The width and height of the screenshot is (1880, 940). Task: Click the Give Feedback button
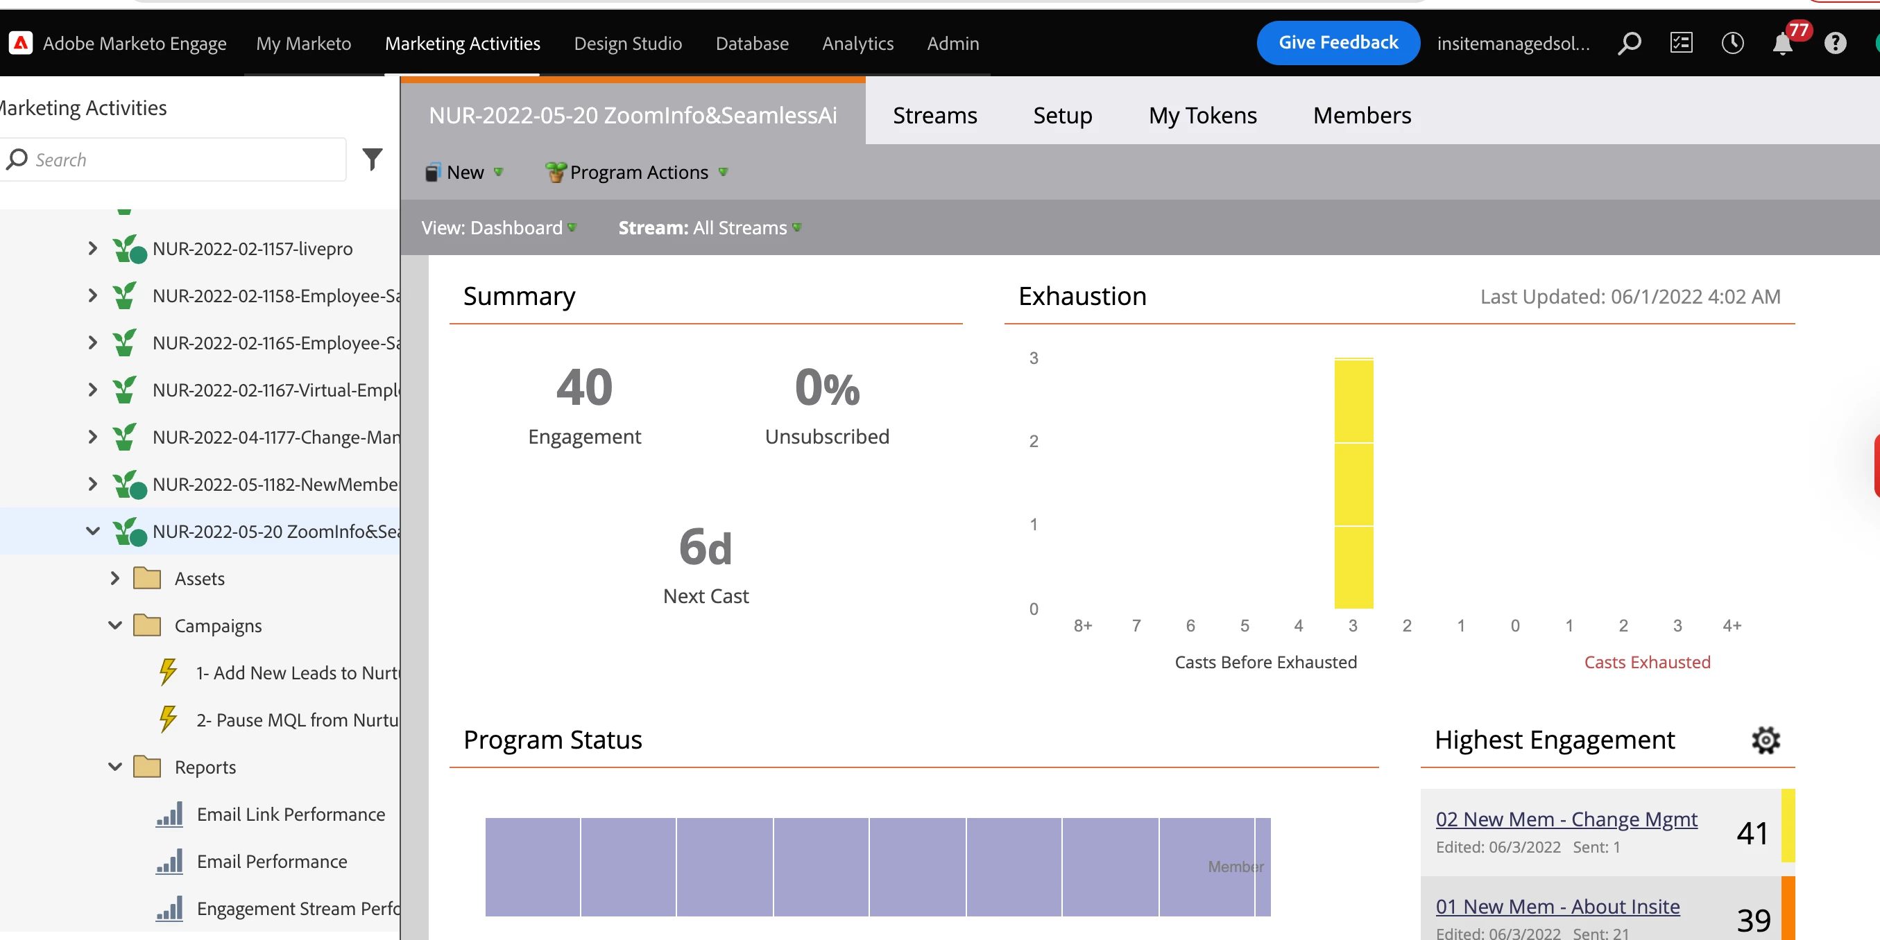(1337, 42)
